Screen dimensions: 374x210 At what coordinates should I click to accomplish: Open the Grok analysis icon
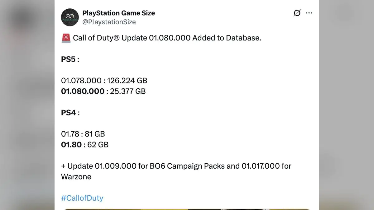coord(297,13)
